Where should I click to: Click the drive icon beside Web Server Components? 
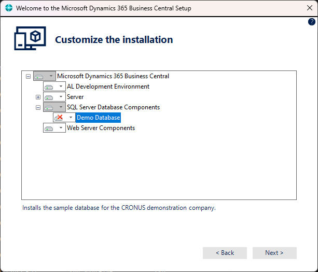[49, 128]
